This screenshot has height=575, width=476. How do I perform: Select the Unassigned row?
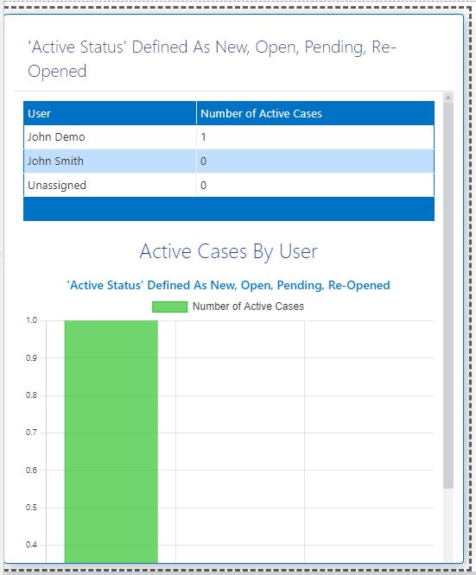tap(229, 185)
